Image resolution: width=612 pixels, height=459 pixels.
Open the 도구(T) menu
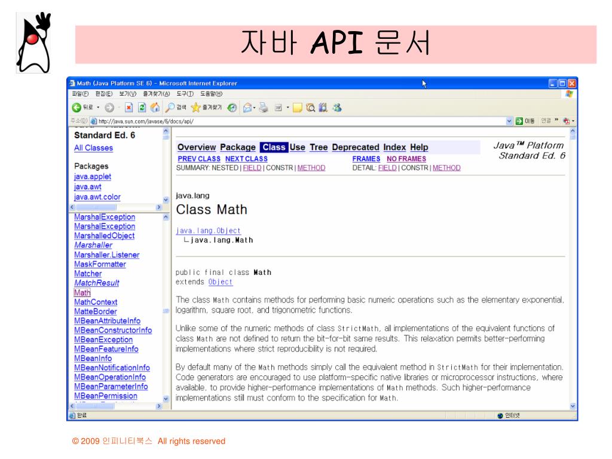pyautogui.click(x=185, y=94)
